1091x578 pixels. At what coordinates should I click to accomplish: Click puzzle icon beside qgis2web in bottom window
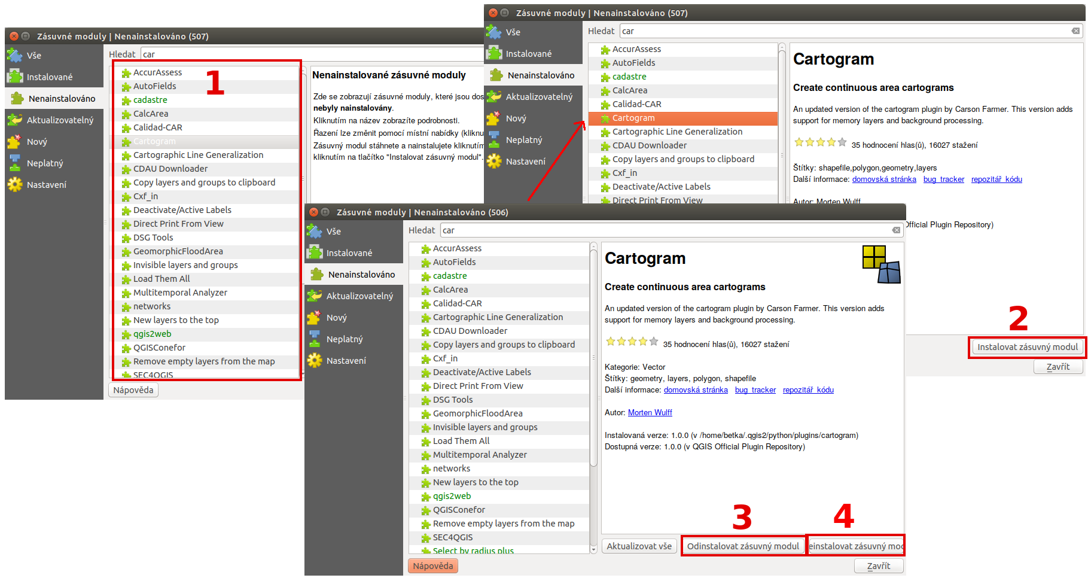(426, 497)
